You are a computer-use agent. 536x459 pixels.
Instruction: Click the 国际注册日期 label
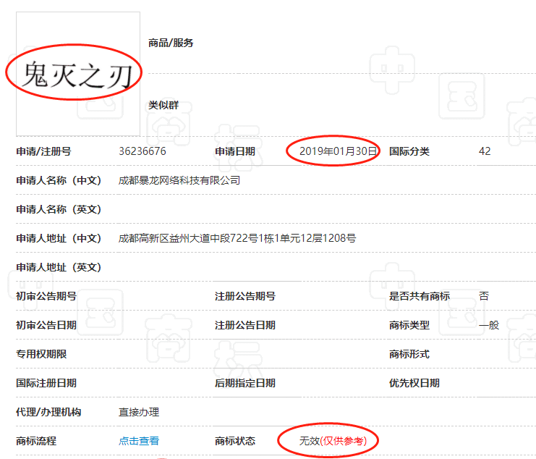pos(46,383)
